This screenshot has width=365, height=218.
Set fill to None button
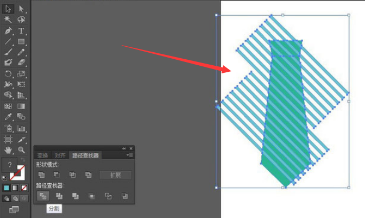(x=24, y=188)
